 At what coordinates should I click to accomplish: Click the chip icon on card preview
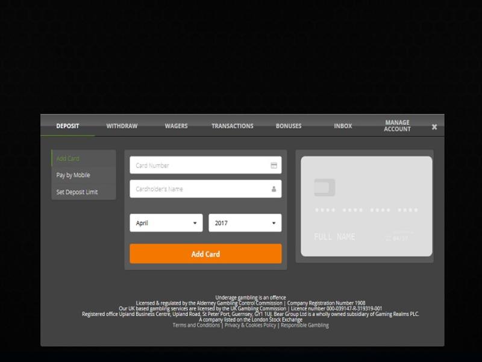[x=325, y=187]
